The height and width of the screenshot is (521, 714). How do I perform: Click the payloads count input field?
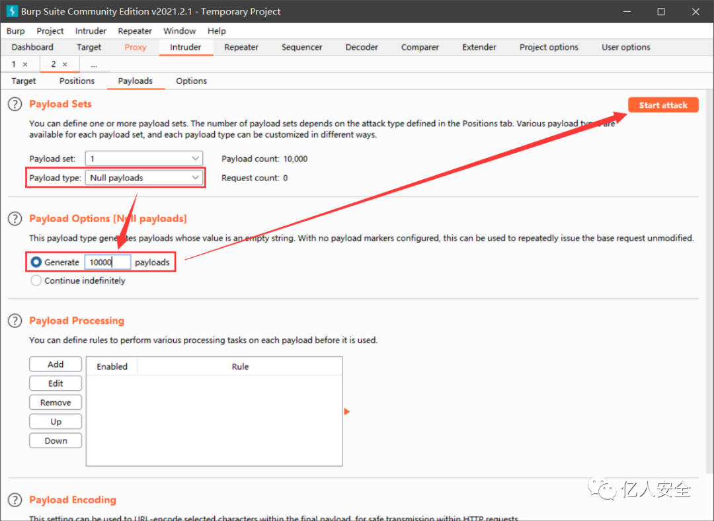coord(108,262)
